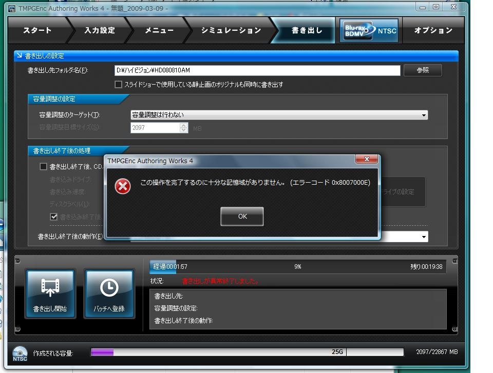493x373 pixels.
Task: Open the スタート tab
Action: tap(37, 30)
